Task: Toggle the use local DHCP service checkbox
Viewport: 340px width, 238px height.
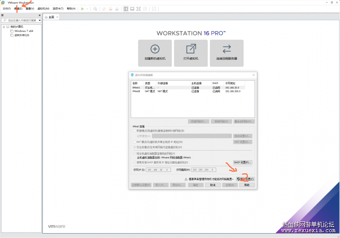Action: coord(135,162)
